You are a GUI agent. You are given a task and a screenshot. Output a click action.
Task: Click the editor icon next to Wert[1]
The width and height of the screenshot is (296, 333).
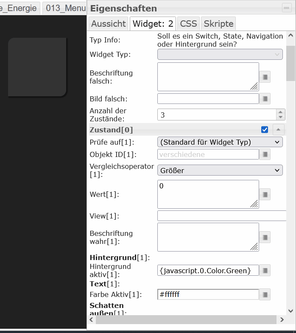coord(265,194)
